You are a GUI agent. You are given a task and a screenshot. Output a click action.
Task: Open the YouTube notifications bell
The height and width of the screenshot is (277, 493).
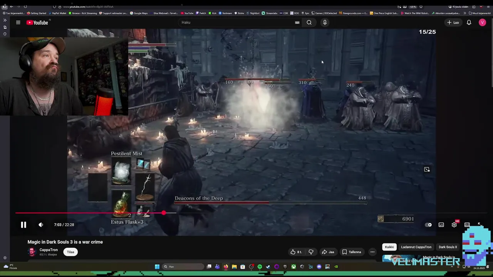[x=469, y=22]
